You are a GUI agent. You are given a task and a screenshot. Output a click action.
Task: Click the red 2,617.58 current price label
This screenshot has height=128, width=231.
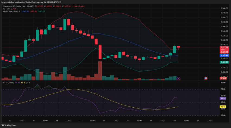pos(224,48)
